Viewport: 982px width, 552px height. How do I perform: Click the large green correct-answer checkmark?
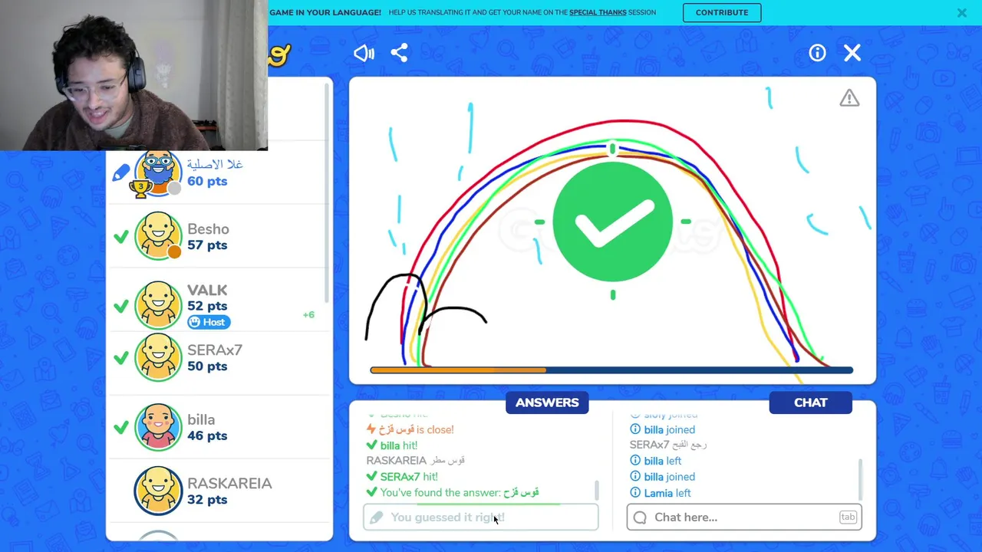click(612, 222)
